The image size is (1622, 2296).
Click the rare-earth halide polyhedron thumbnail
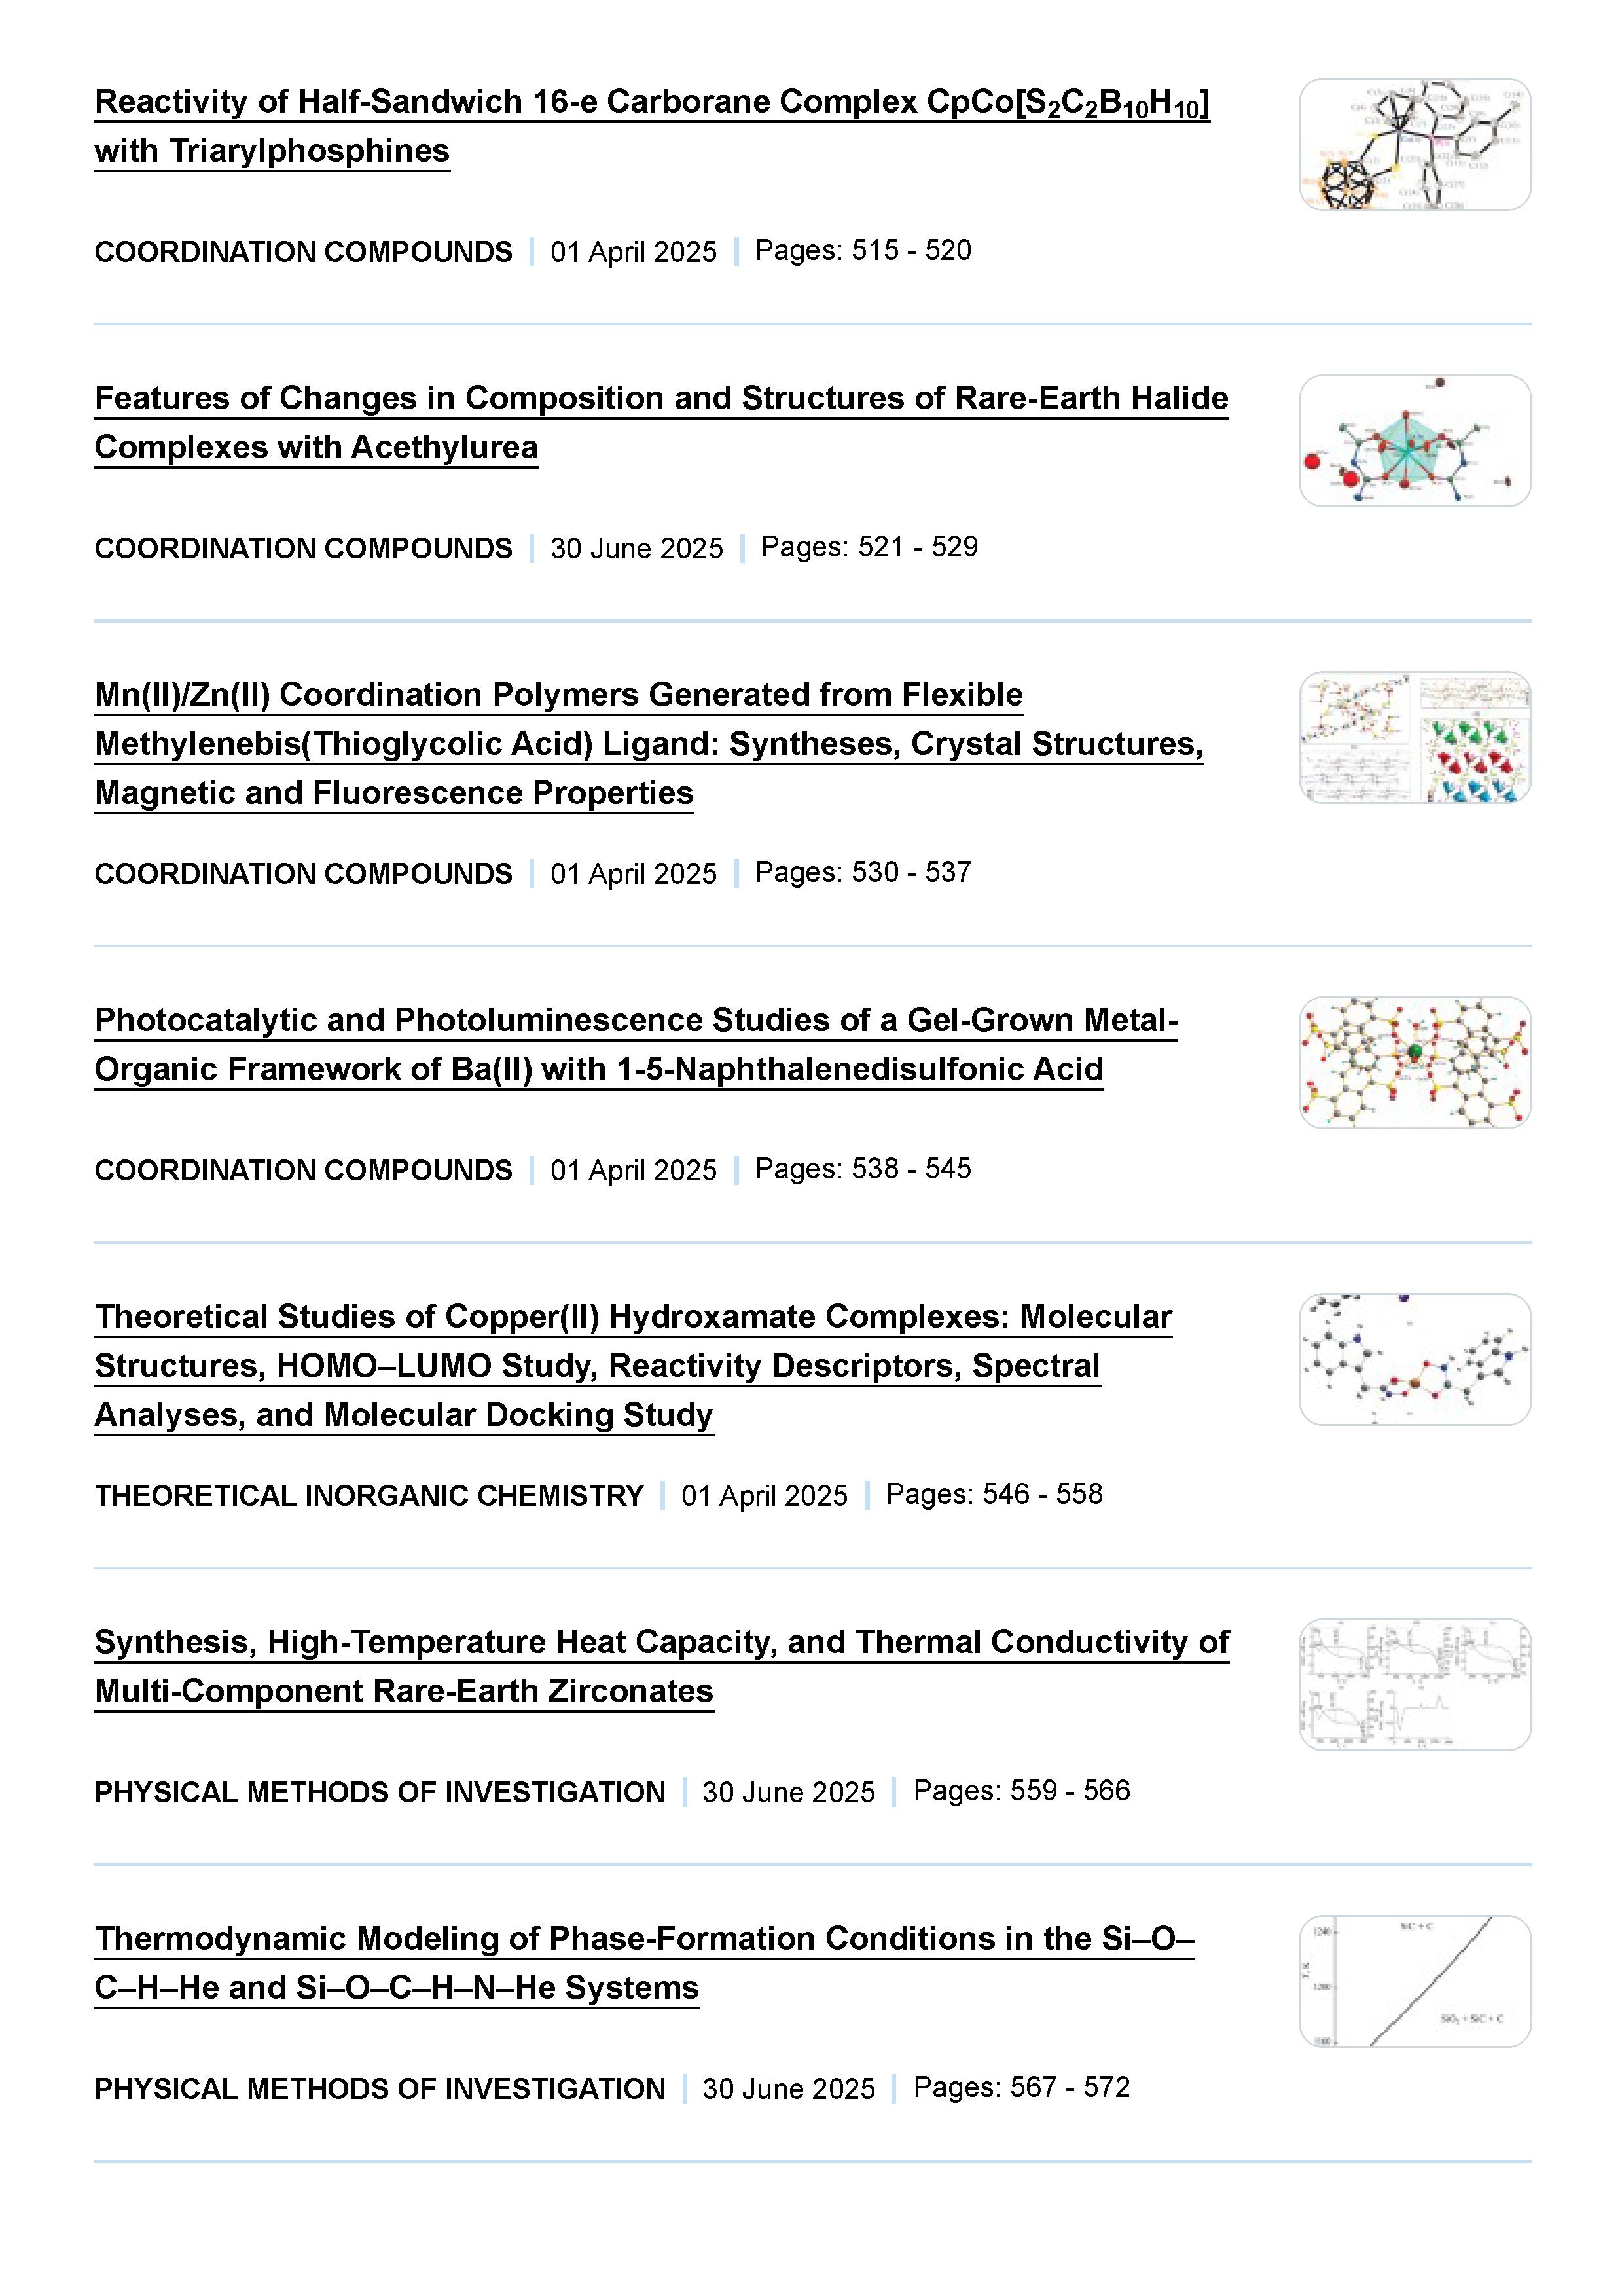click(1414, 441)
